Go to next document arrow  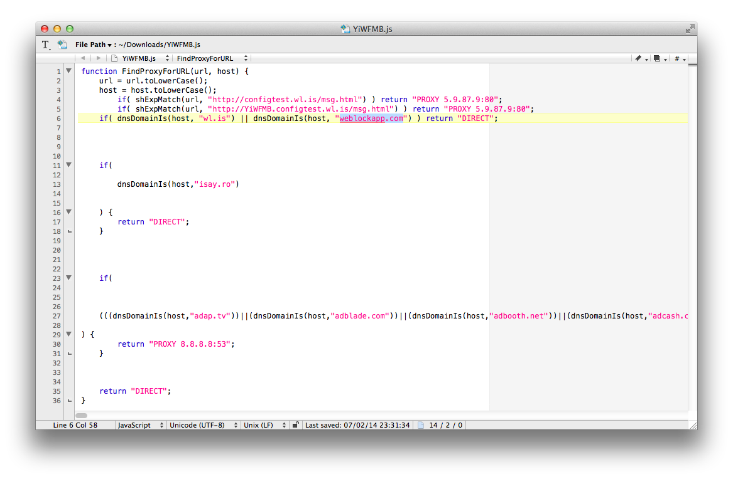[98, 58]
